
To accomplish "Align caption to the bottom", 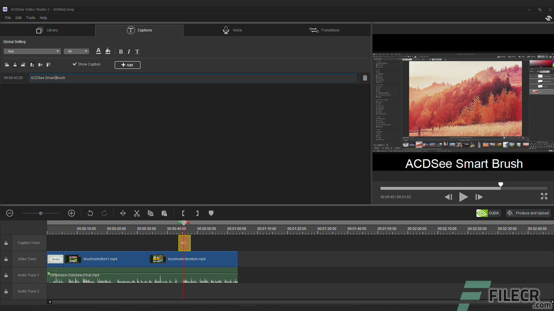I will 32,65.
